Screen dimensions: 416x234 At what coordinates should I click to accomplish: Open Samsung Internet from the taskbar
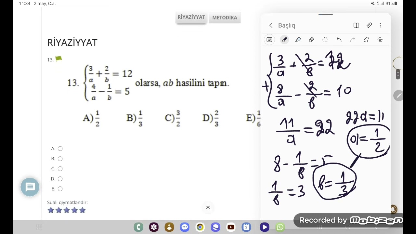(x=215, y=227)
